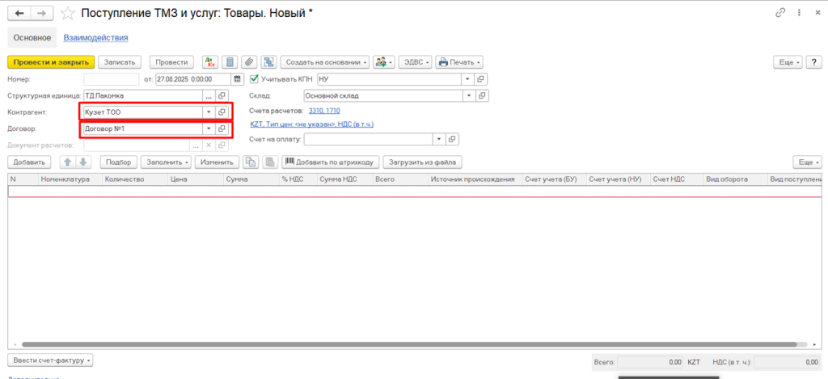Click the paperclip attached files icon
828x379 pixels.
click(249, 62)
